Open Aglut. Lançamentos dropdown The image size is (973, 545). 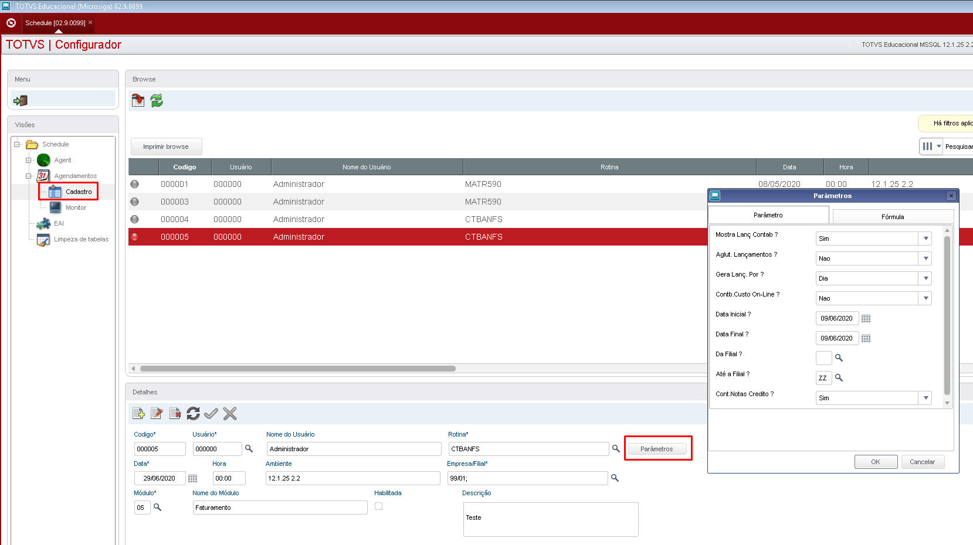pyautogui.click(x=925, y=258)
